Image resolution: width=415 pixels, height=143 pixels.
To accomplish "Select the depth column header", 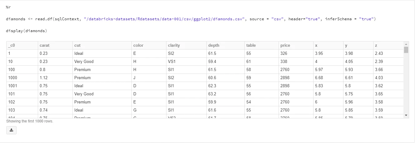I will tap(214, 45).
